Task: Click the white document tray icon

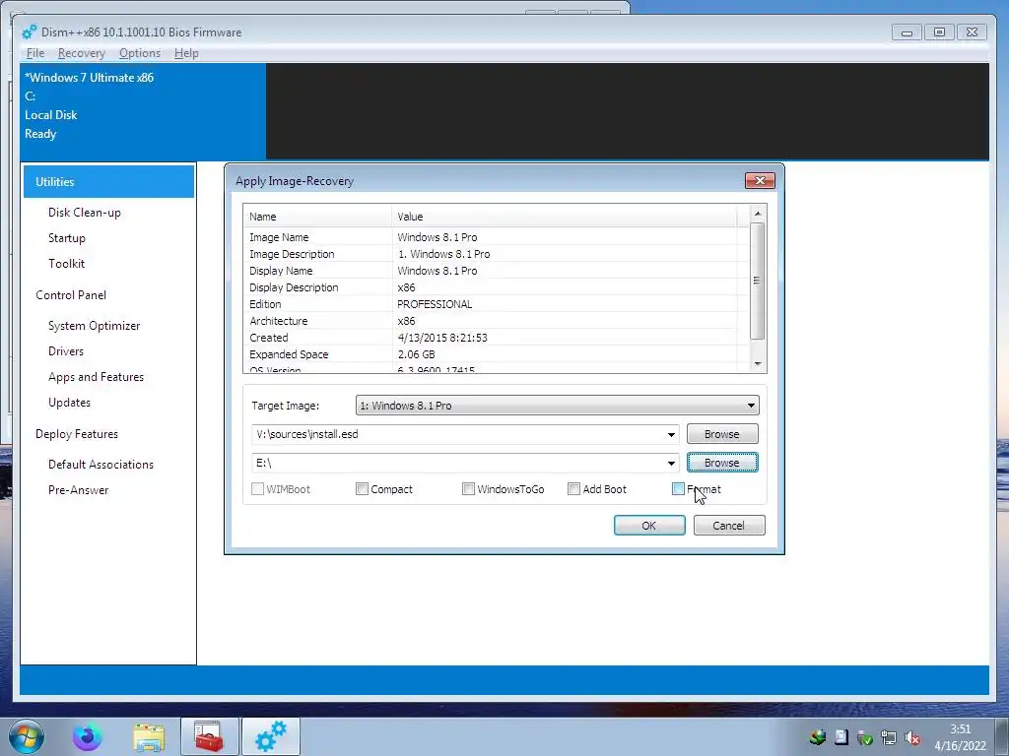Action: 841,737
